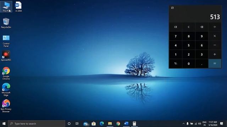Viewport: 227px width, 127px height.
Task: Open the Action Center notifications icon
Action: (x=221, y=123)
